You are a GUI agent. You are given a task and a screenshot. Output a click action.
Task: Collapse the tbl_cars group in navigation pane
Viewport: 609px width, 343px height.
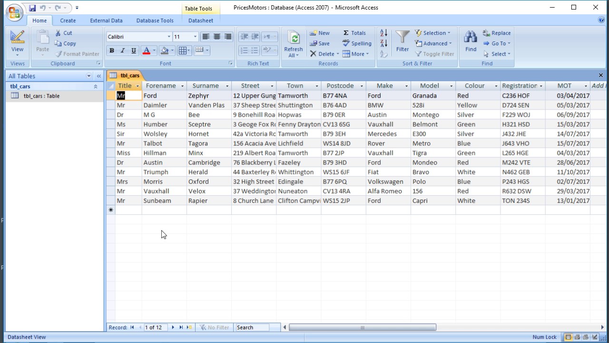[95, 86]
